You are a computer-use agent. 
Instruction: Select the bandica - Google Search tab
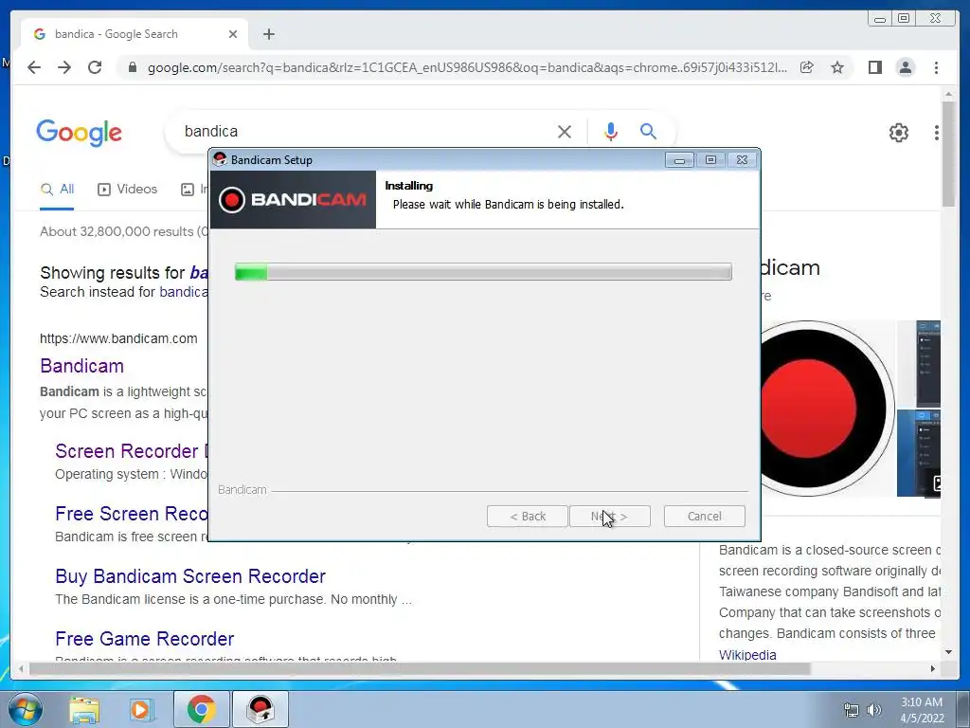135,34
